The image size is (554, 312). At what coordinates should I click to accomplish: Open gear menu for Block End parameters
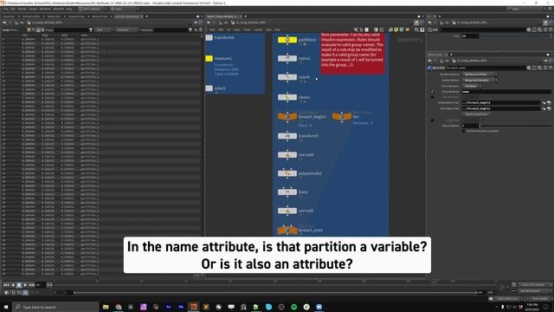(x=529, y=68)
